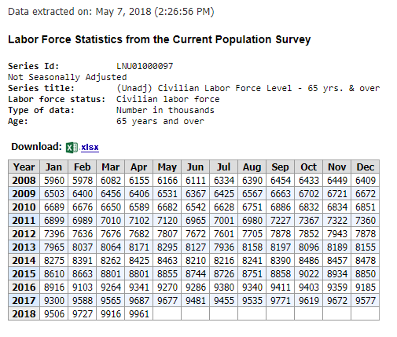Click the cell value 5960 for Jan 2008
The height and width of the screenshot is (337, 397).
coord(53,180)
